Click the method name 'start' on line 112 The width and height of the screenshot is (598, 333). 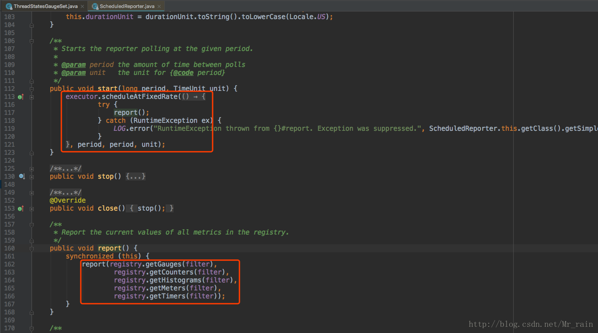tap(108, 89)
